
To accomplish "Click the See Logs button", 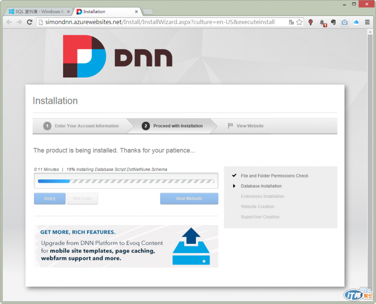I will coord(82,198).
